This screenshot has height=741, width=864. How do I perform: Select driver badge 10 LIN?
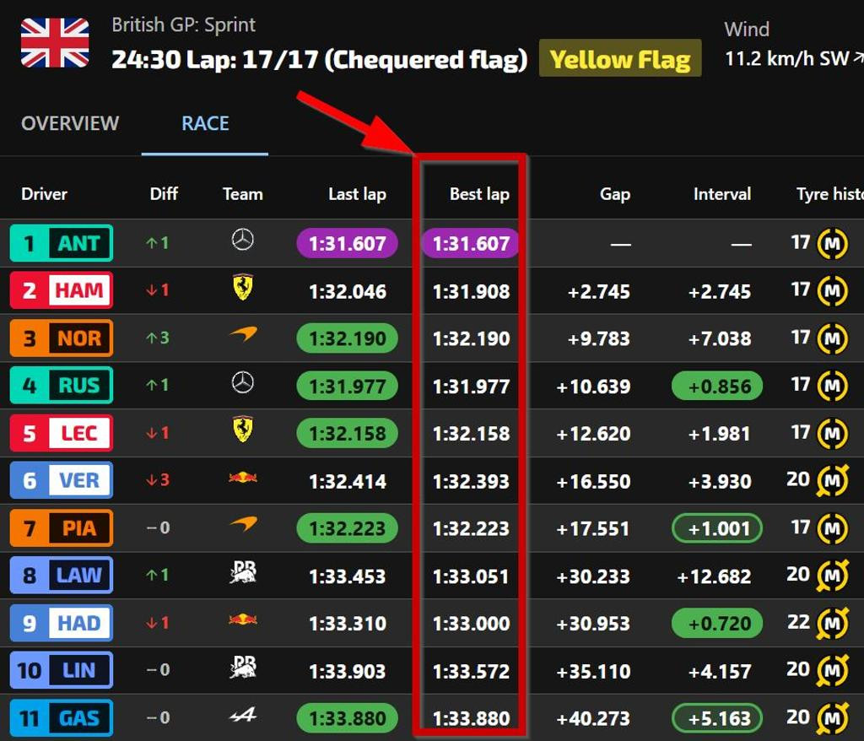click(x=61, y=670)
